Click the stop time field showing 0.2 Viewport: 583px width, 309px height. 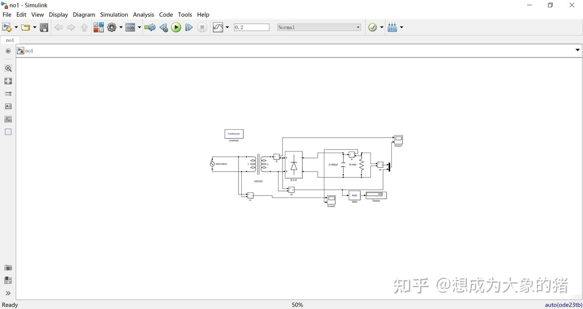coord(251,27)
